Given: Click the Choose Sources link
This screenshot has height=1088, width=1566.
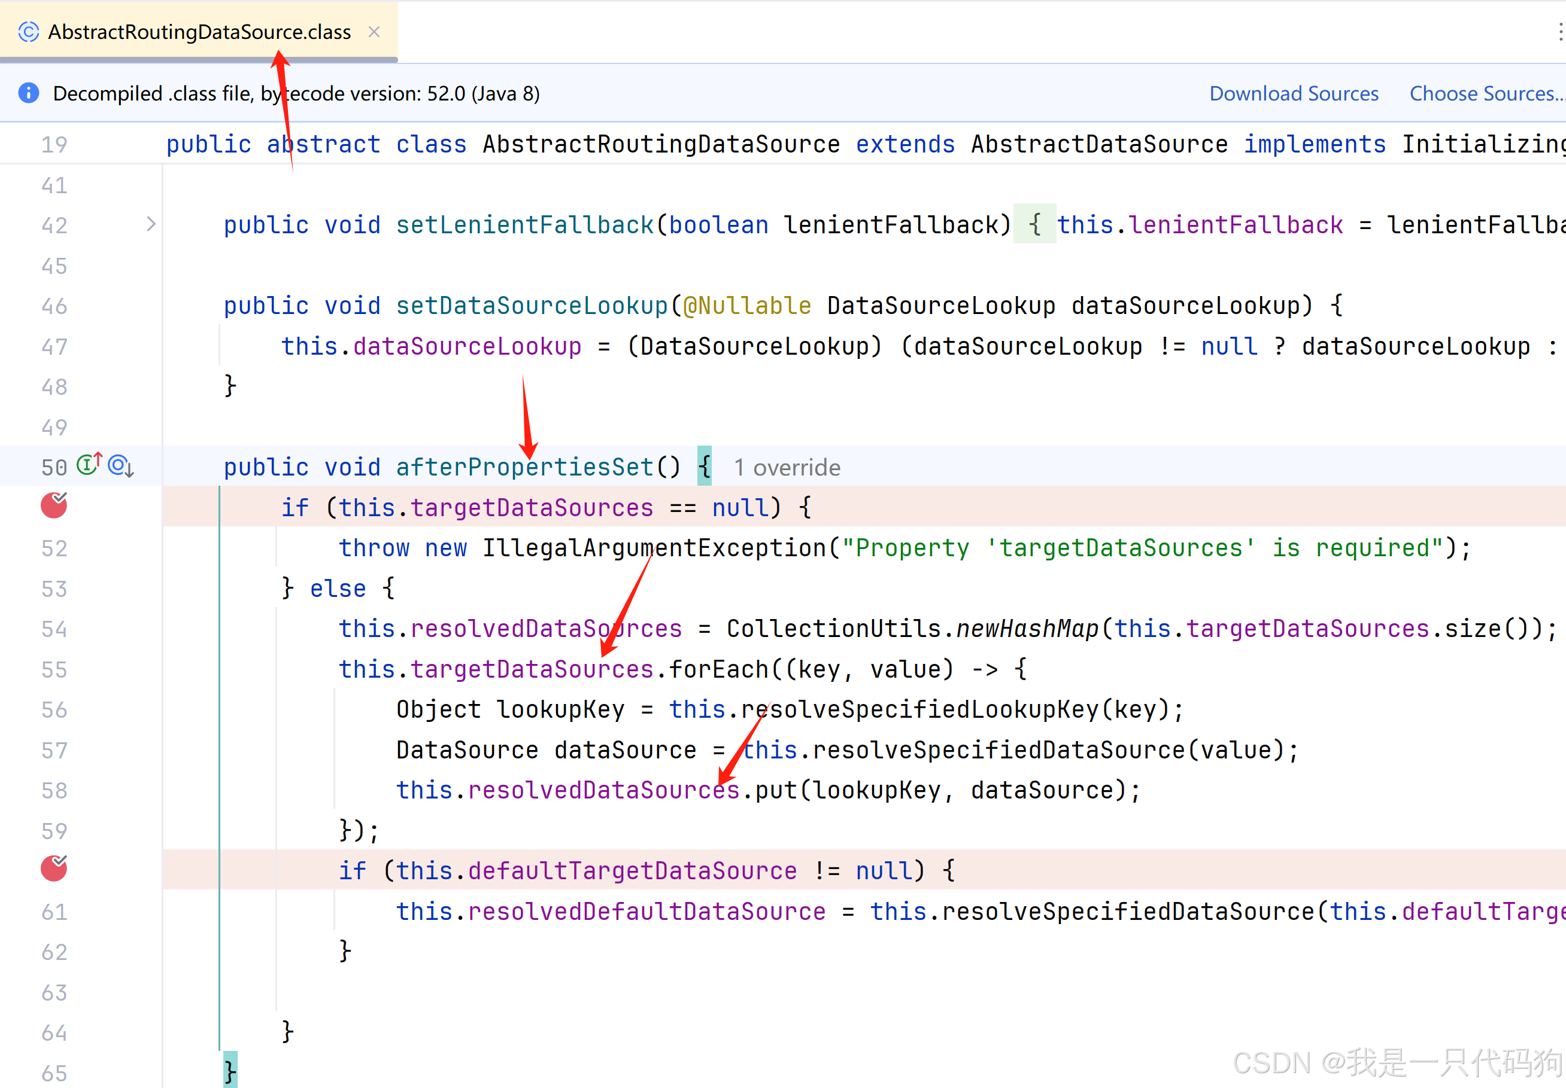Looking at the screenshot, I should (1486, 93).
